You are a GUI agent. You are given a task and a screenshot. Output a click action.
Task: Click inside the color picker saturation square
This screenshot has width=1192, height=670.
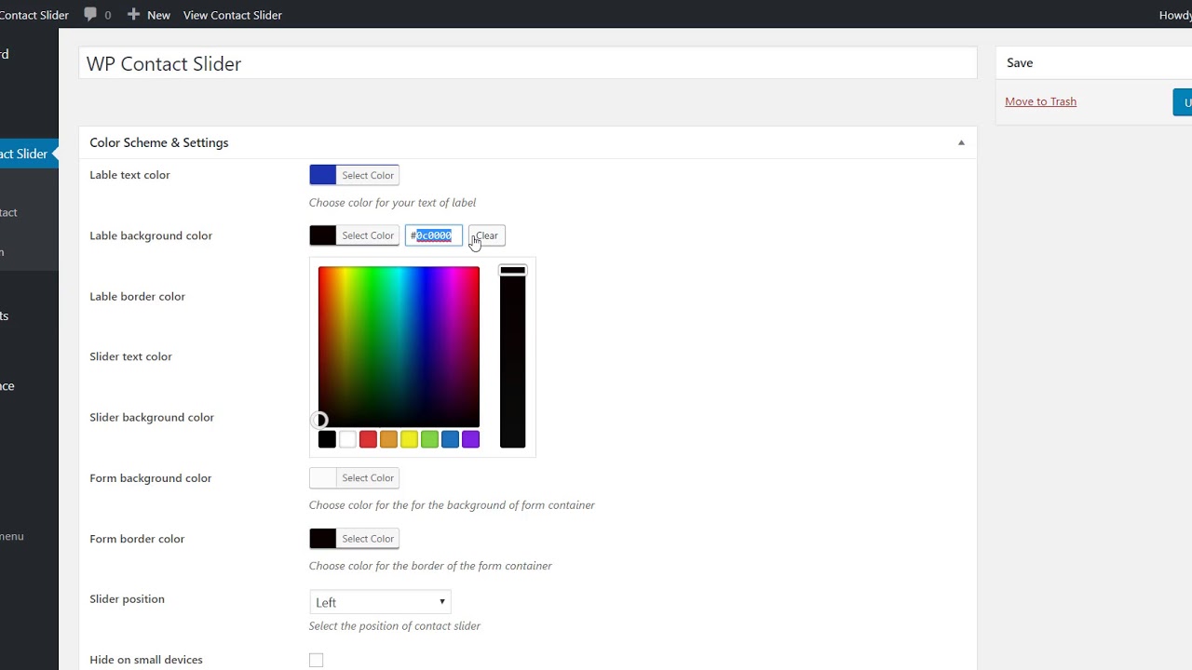pos(399,346)
